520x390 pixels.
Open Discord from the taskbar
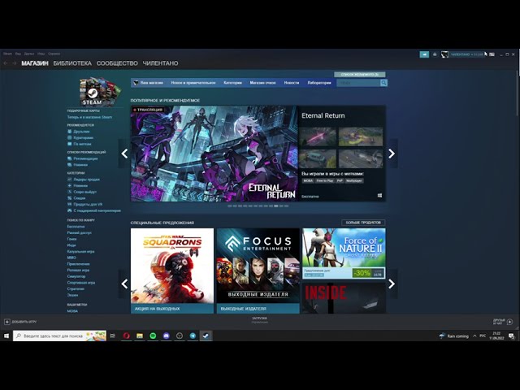166,336
